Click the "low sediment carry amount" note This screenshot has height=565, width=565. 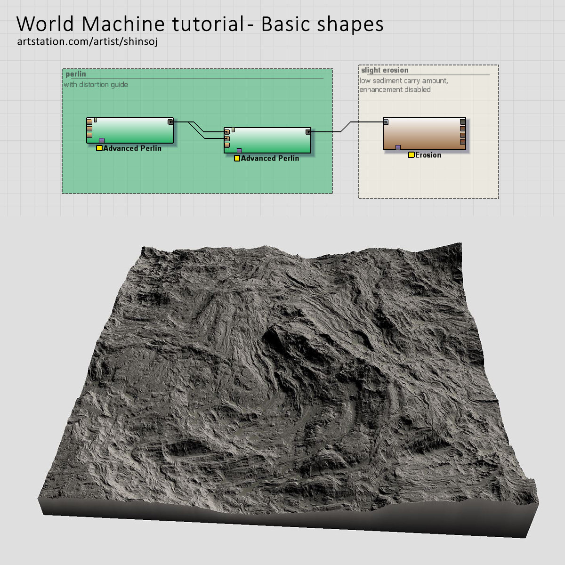pos(404,81)
